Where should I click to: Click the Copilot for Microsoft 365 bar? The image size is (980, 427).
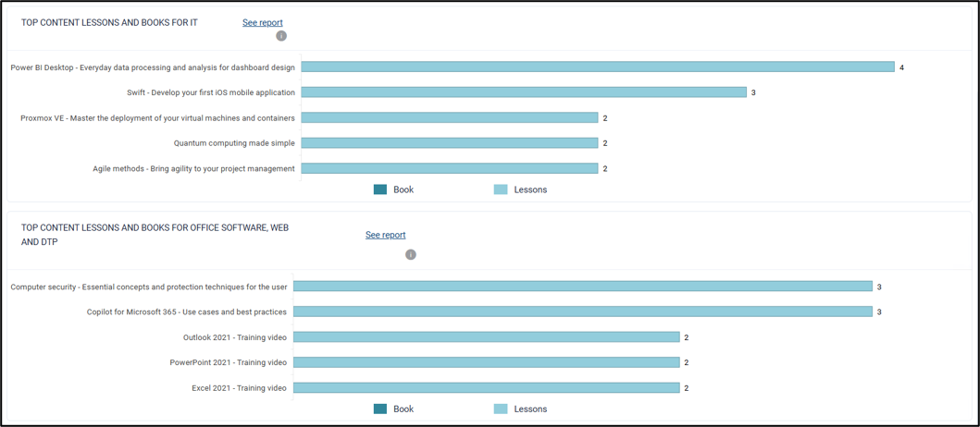pyautogui.click(x=583, y=311)
